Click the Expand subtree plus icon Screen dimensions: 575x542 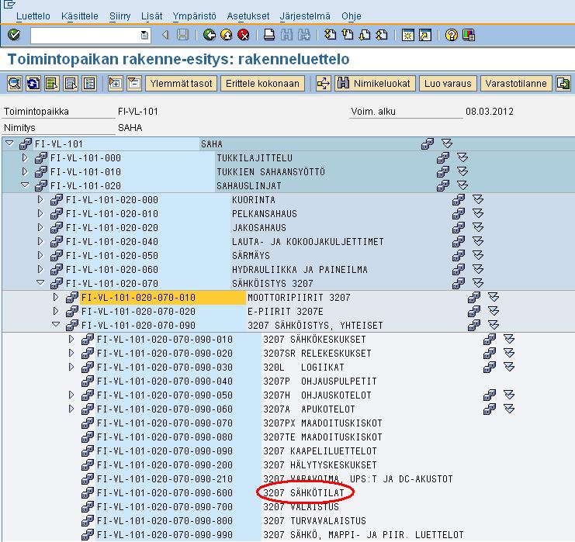(x=116, y=84)
